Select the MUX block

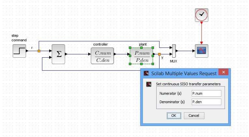click(174, 51)
